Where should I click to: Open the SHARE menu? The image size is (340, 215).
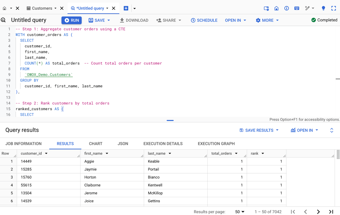coord(168,20)
